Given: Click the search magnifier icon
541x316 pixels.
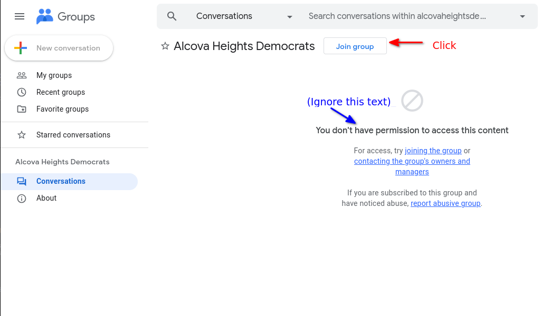Looking at the screenshot, I should click(172, 16).
